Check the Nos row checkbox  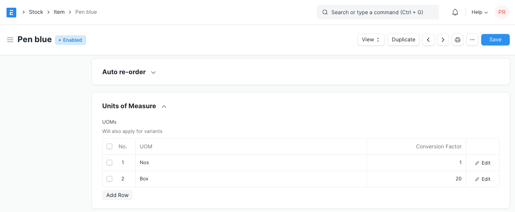pos(109,163)
